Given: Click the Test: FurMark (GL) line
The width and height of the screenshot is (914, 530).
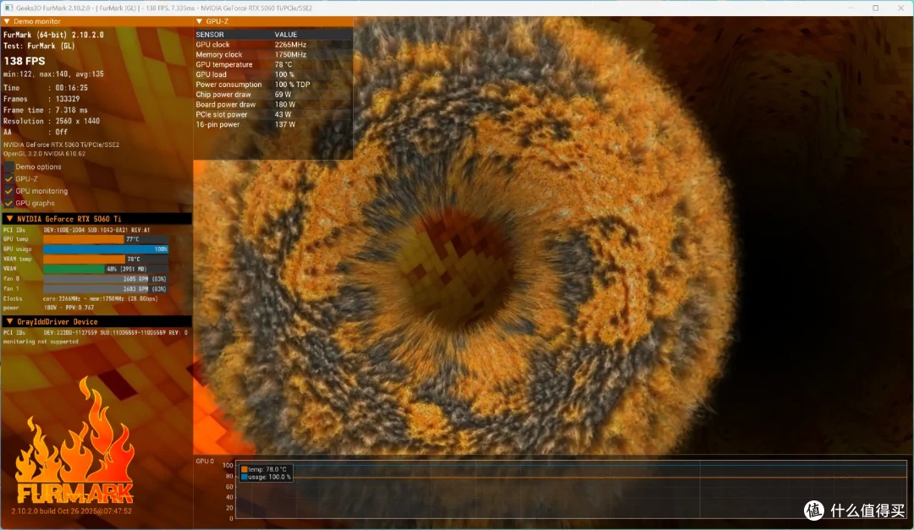Looking at the screenshot, I should pos(39,46).
